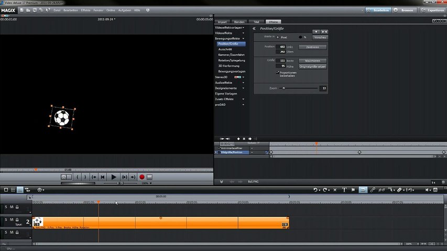This screenshot has height=251, width=447.
Task: Click the Zoom slider handle
Action: point(284,88)
